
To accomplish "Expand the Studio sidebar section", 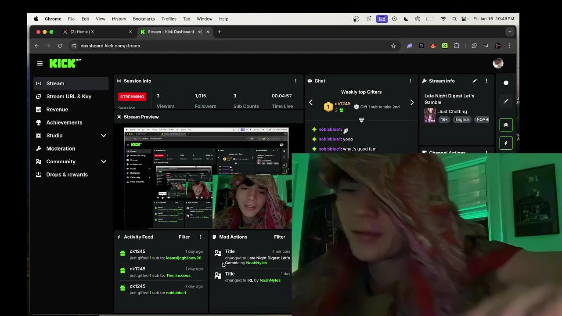I will tap(104, 136).
